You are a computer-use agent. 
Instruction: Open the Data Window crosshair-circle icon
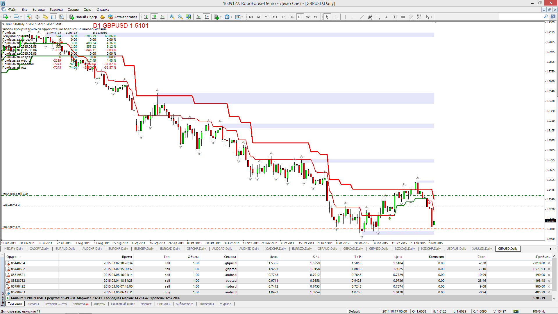[x=37, y=17]
